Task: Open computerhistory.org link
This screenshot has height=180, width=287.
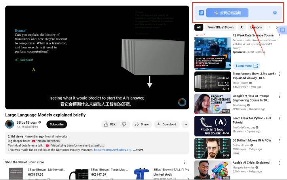Action: click(113, 150)
